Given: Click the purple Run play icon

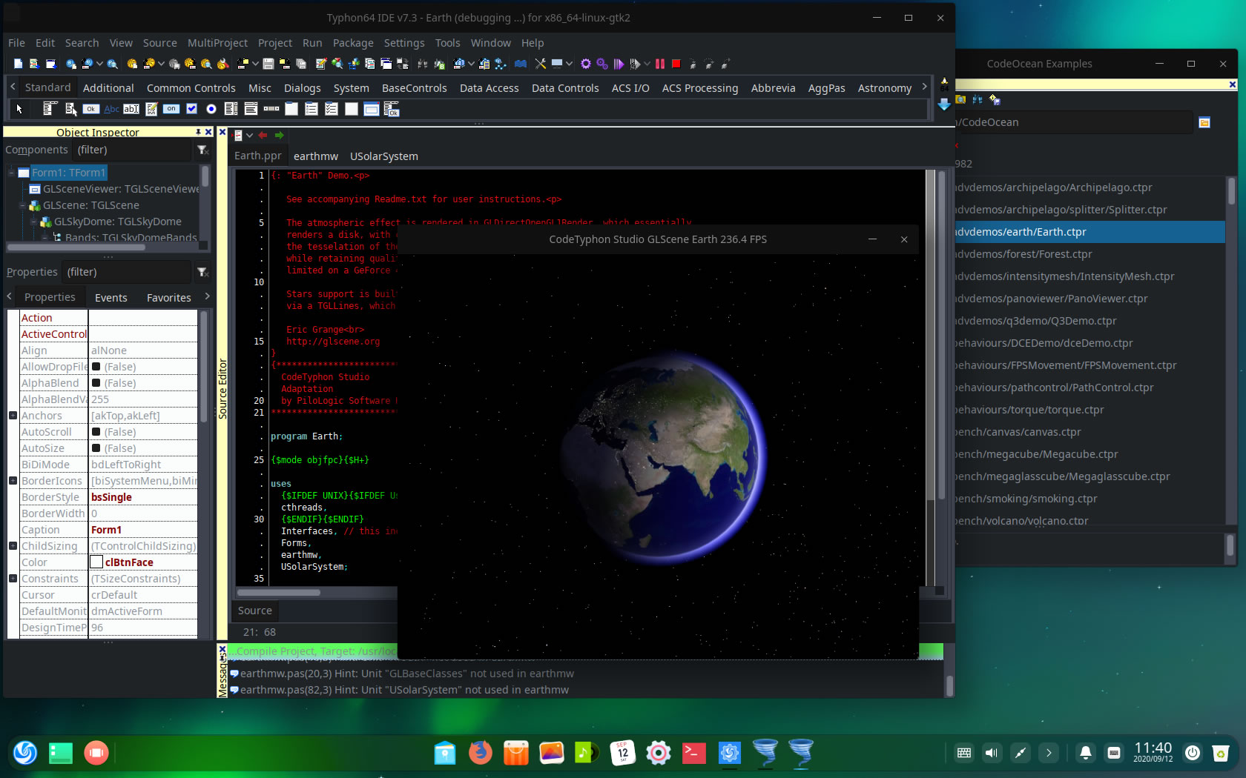Looking at the screenshot, I should pyautogui.click(x=619, y=64).
